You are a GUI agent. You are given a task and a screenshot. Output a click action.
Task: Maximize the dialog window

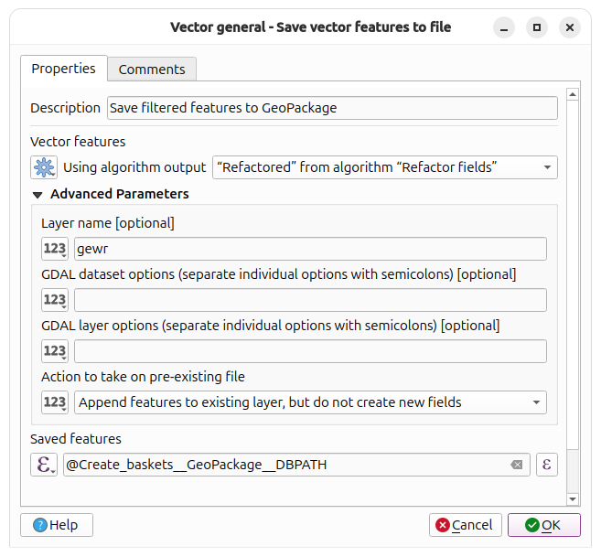[537, 27]
